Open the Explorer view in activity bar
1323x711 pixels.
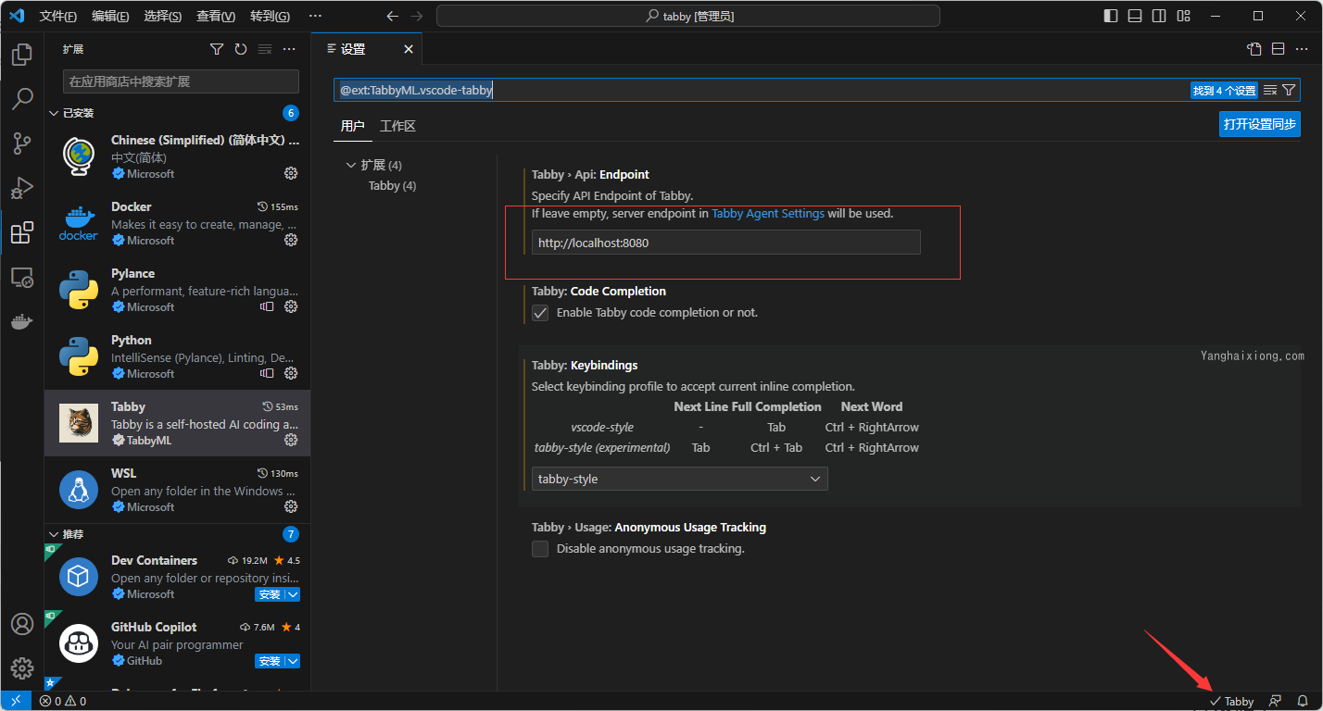[22, 55]
